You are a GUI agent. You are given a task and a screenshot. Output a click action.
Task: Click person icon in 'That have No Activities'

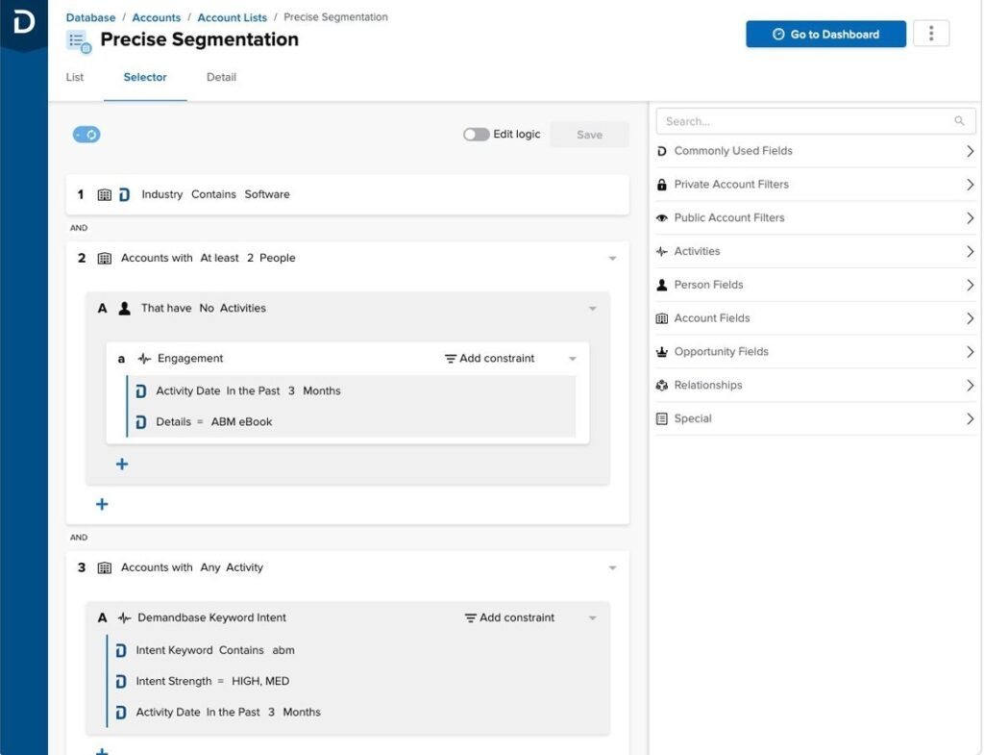[124, 309]
